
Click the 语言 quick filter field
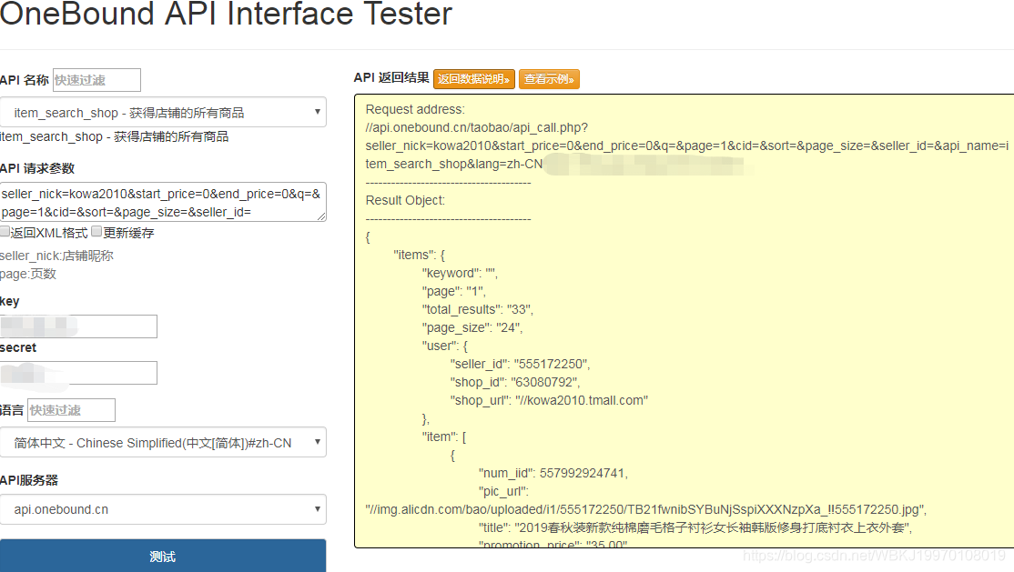coord(71,410)
